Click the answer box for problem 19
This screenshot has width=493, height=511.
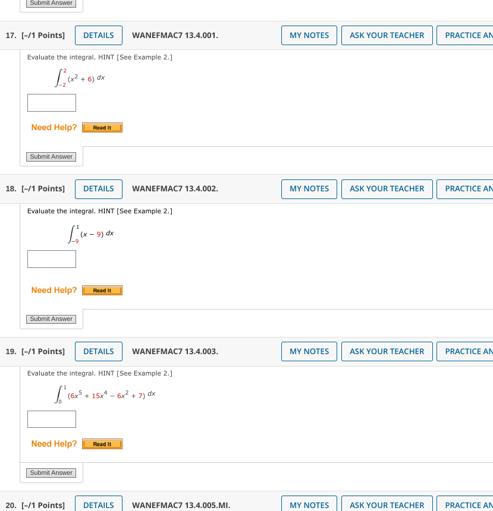[51, 419]
